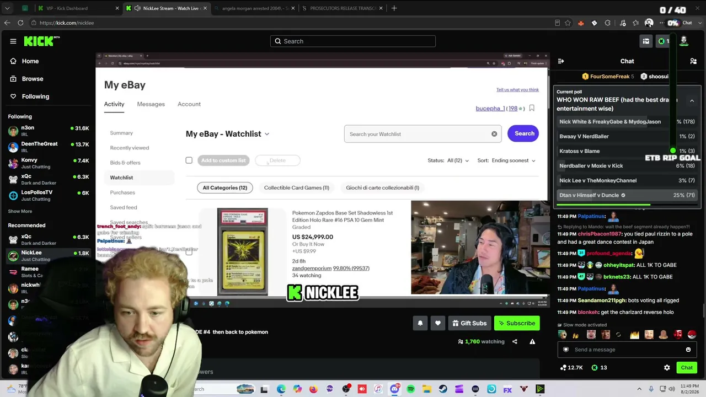Image resolution: width=706 pixels, height=397 pixels.
Task: Collapse the current poll chevron
Action: click(x=692, y=100)
